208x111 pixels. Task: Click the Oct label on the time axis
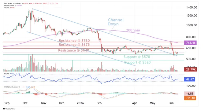[x=25, y=103]
